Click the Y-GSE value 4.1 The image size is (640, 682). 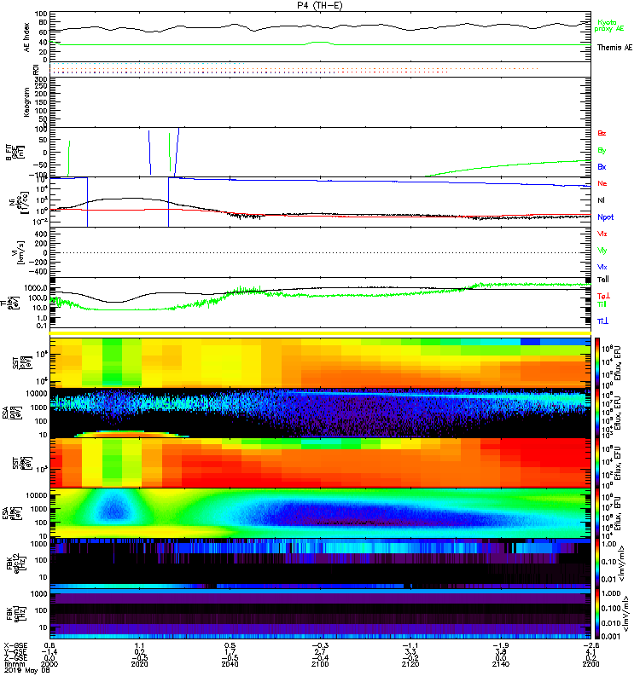(591, 651)
